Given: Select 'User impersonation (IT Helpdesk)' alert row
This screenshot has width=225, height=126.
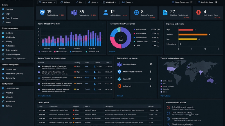Looking at the screenshot, I should click(99, 118).
